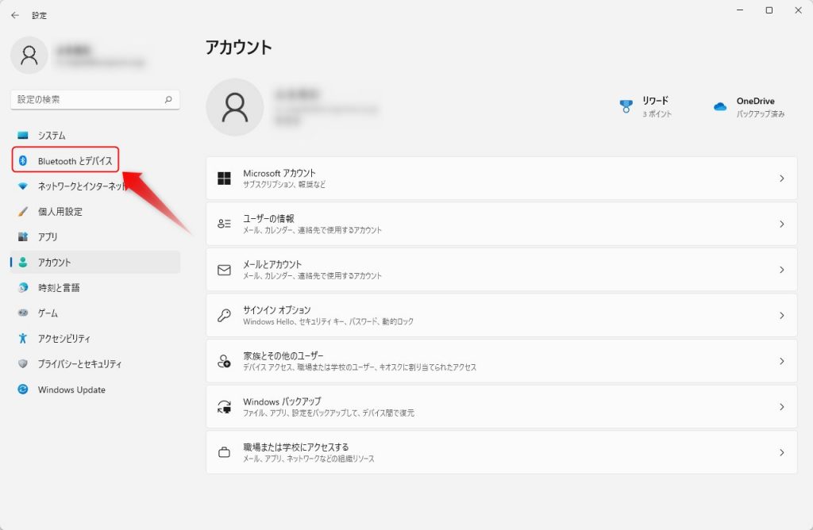Open サインイン オプション using its chevron

(782, 316)
